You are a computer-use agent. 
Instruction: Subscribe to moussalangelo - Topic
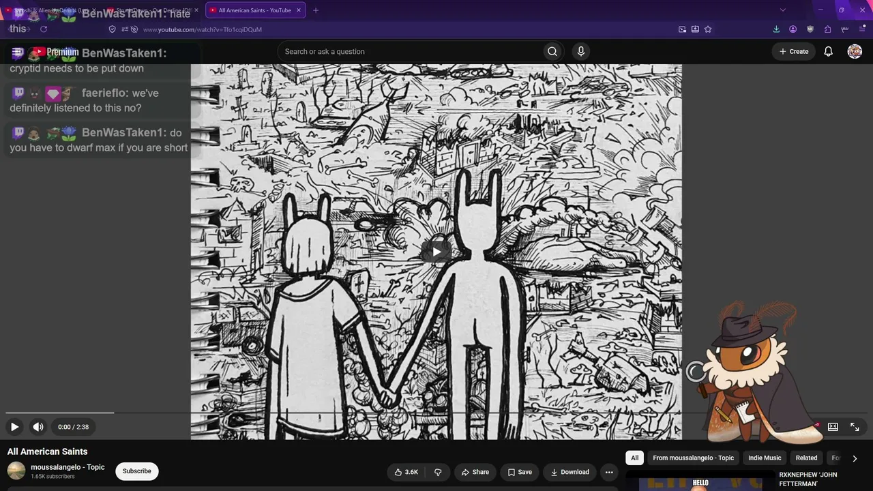[x=137, y=471]
